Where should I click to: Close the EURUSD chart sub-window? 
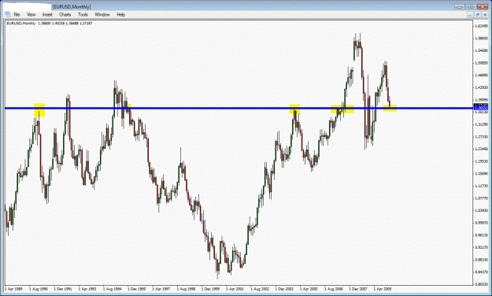pos(485,15)
